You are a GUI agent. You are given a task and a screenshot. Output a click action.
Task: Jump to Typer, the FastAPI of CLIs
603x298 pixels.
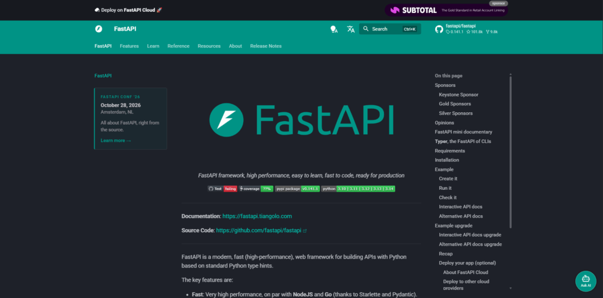[463, 141]
